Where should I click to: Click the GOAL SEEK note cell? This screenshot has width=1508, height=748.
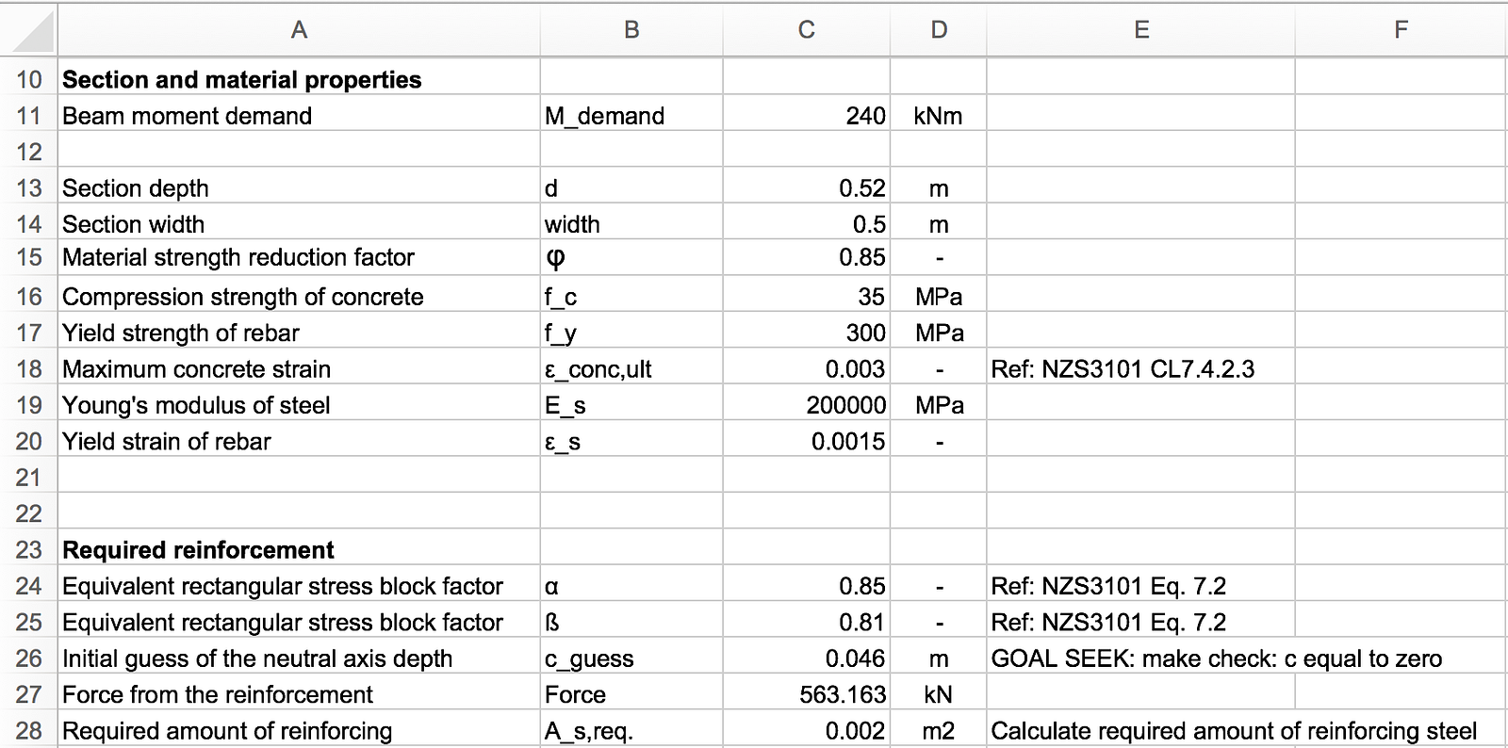click(1216, 659)
